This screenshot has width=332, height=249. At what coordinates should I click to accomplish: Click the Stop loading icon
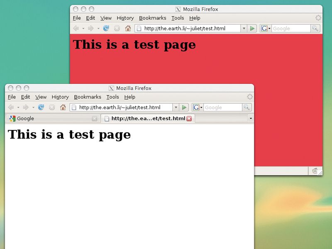pos(52,107)
